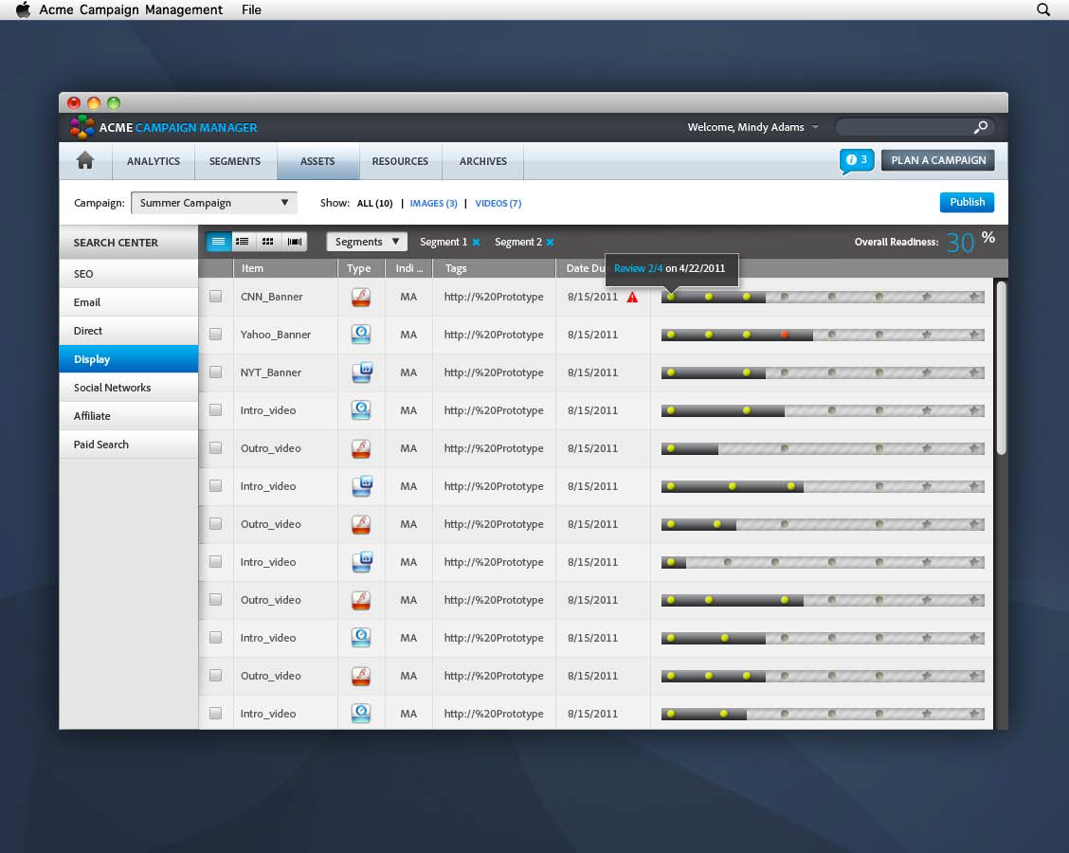Go to the Home icon tab
The image size is (1069, 853).
tap(85, 161)
